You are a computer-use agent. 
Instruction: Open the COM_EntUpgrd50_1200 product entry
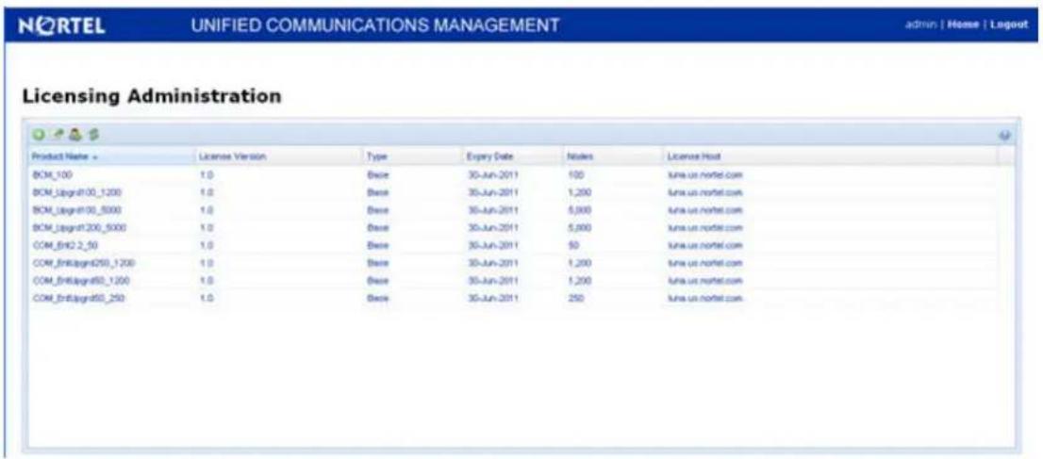tap(80, 281)
